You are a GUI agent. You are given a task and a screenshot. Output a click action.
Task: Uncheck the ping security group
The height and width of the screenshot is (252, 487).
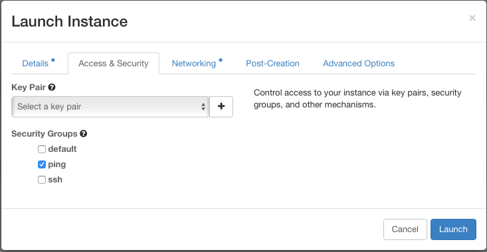tap(42, 164)
